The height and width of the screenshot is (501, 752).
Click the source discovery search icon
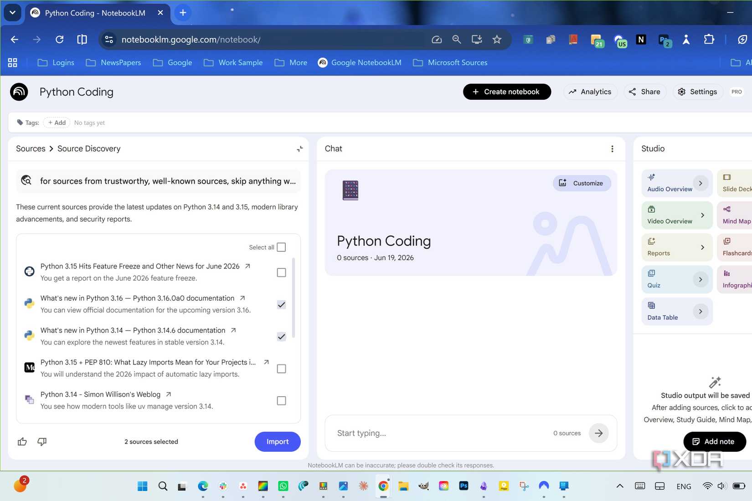click(26, 181)
